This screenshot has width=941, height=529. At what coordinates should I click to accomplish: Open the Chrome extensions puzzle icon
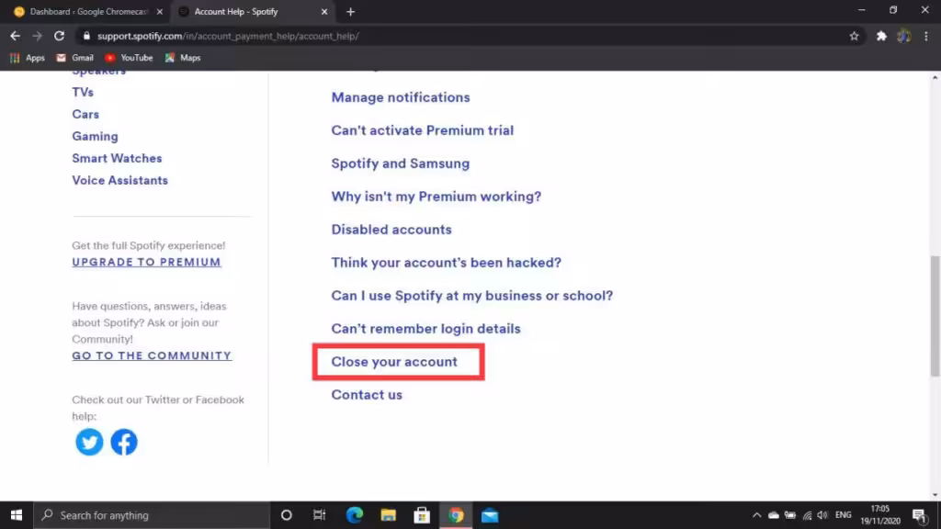[x=881, y=36]
